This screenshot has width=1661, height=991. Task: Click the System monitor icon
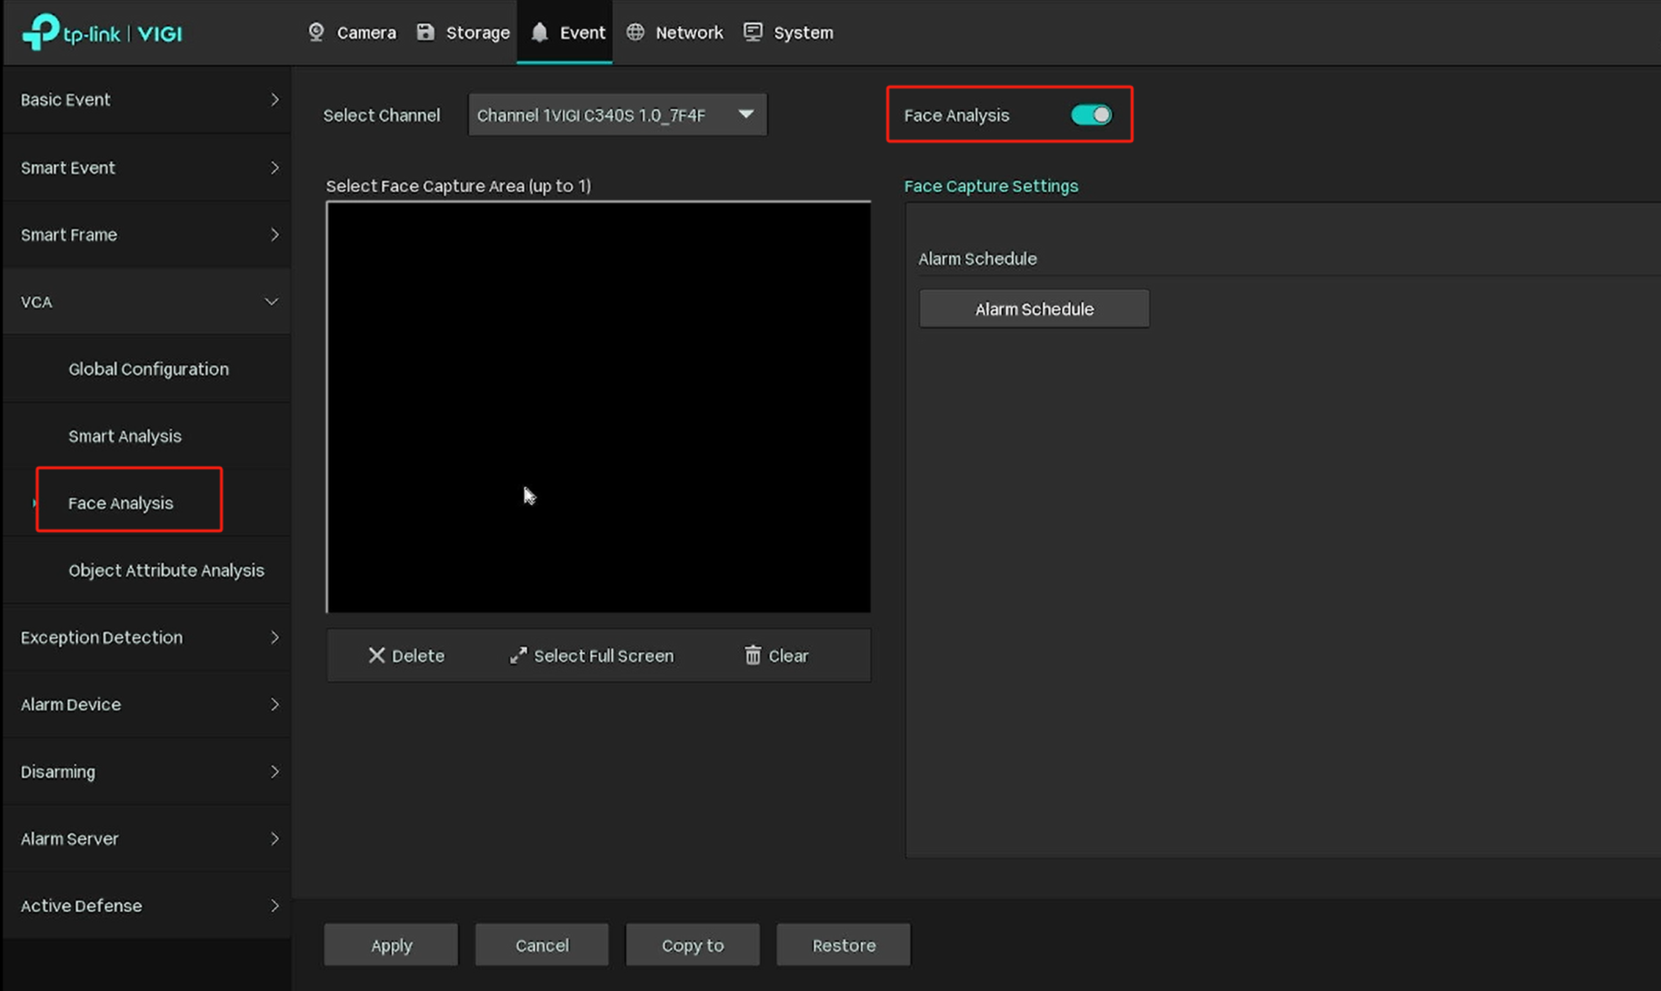pyautogui.click(x=753, y=32)
